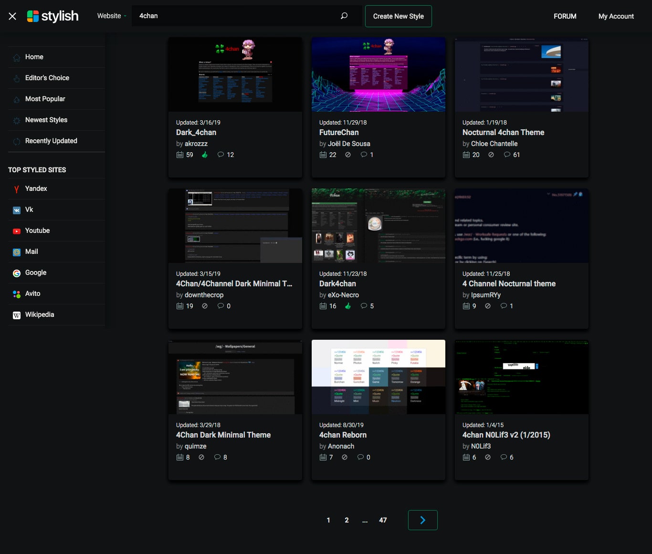The image size is (652, 554).
Task: Toggle the like icon on Dark4chan style
Action: pyautogui.click(x=348, y=306)
